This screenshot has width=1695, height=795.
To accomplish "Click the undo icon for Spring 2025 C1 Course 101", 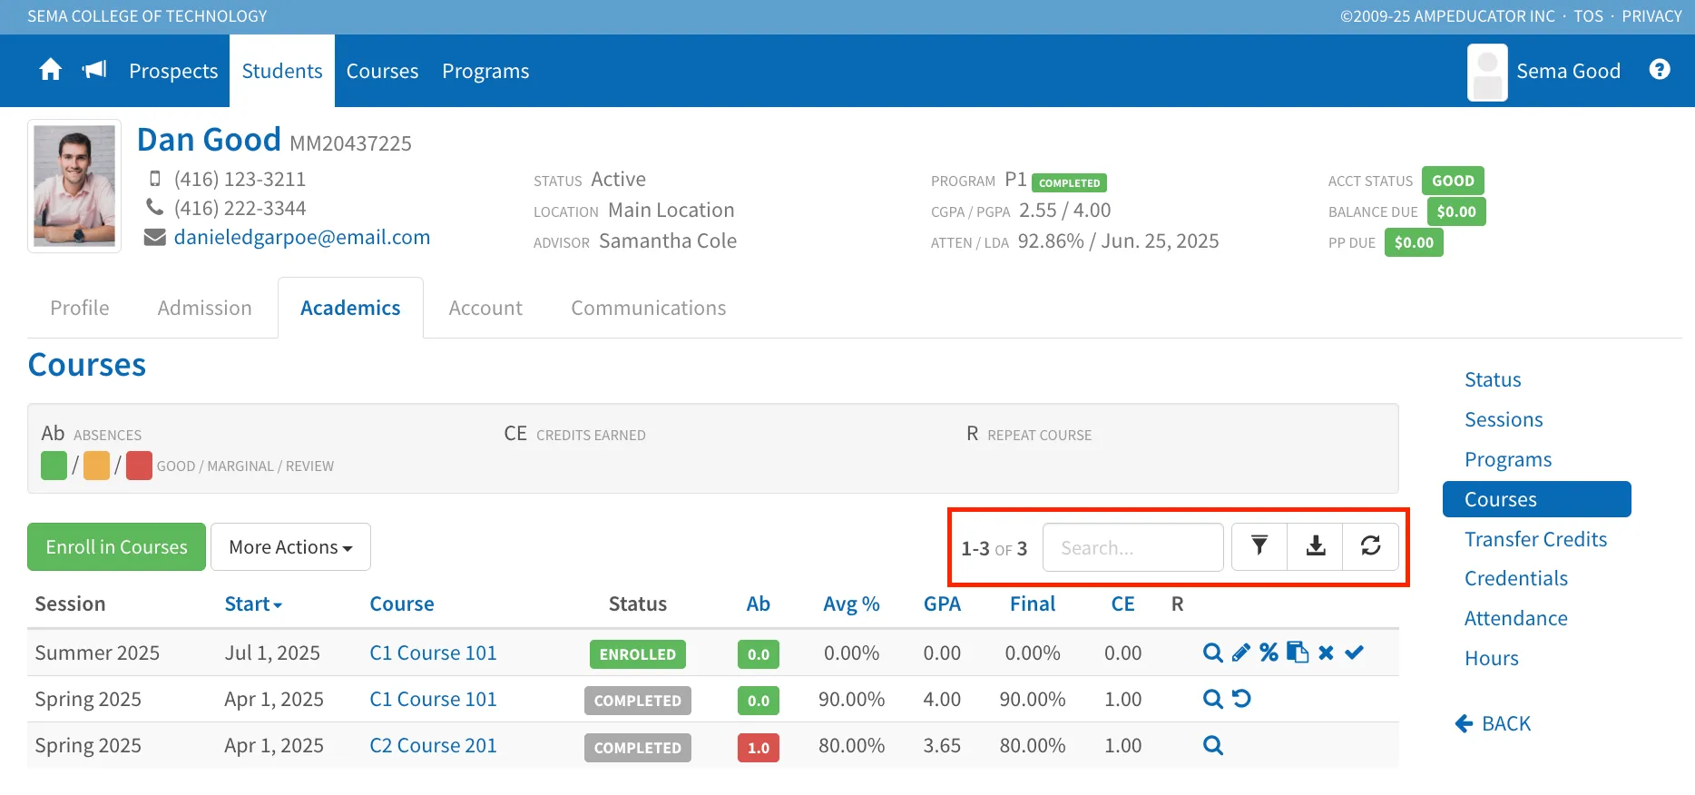I will [1241, 699].
